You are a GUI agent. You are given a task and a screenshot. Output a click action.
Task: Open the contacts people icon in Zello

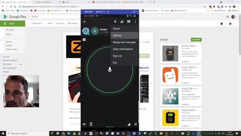pos(122,22)
